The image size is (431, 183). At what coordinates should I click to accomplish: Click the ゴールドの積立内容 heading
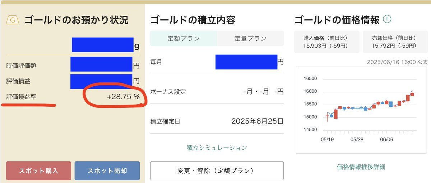coord(193,20)
